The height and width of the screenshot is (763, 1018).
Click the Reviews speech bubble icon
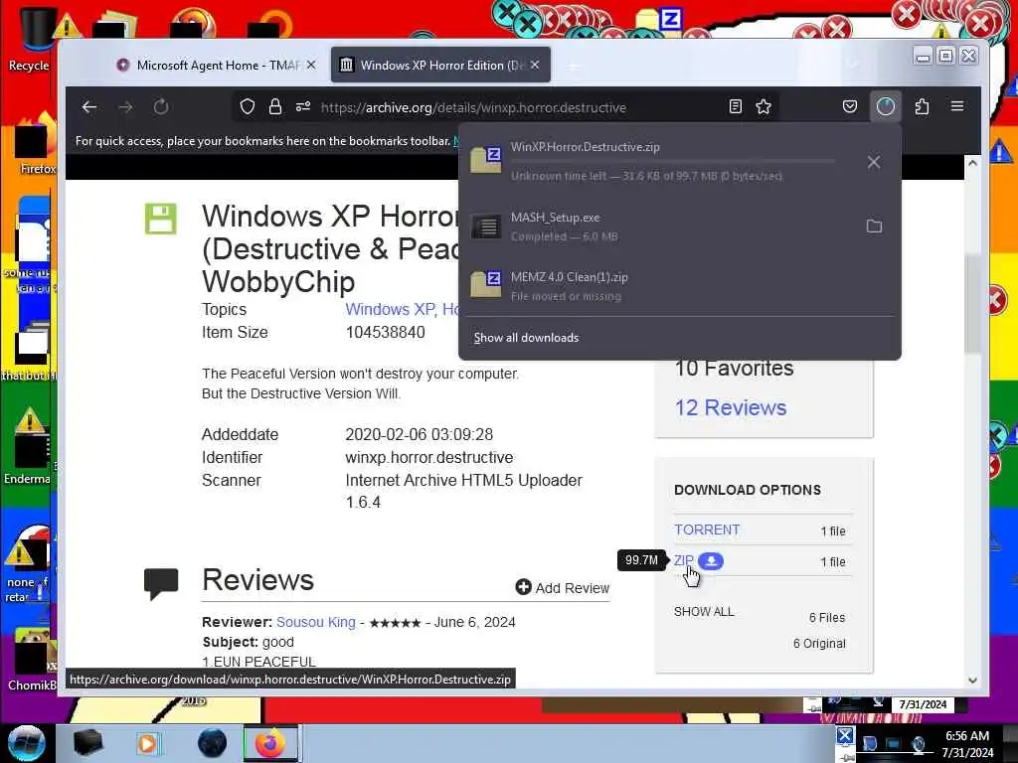[160, 583]
